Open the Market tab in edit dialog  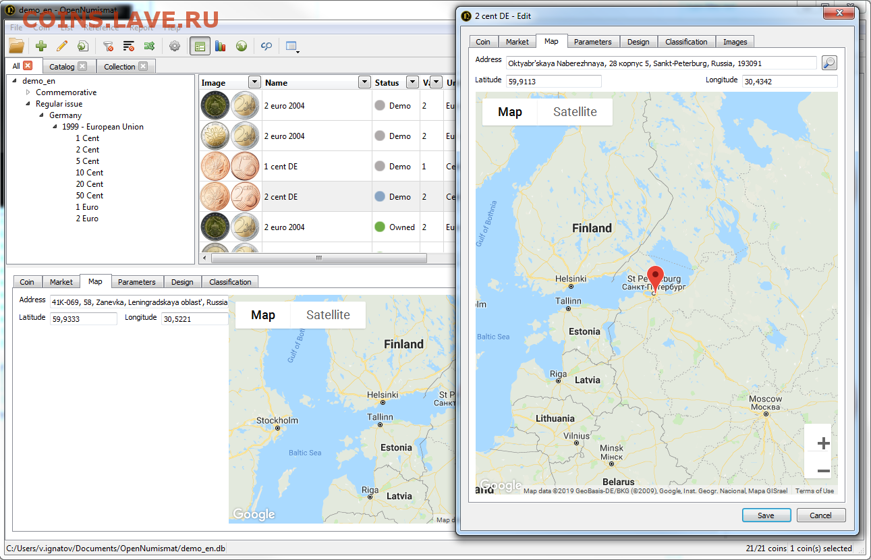pos(517,42)
